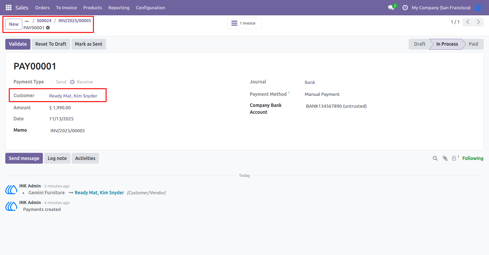Search messages with magnifier icon
Viewport: 489px width, 255px height.
(435, 158)
